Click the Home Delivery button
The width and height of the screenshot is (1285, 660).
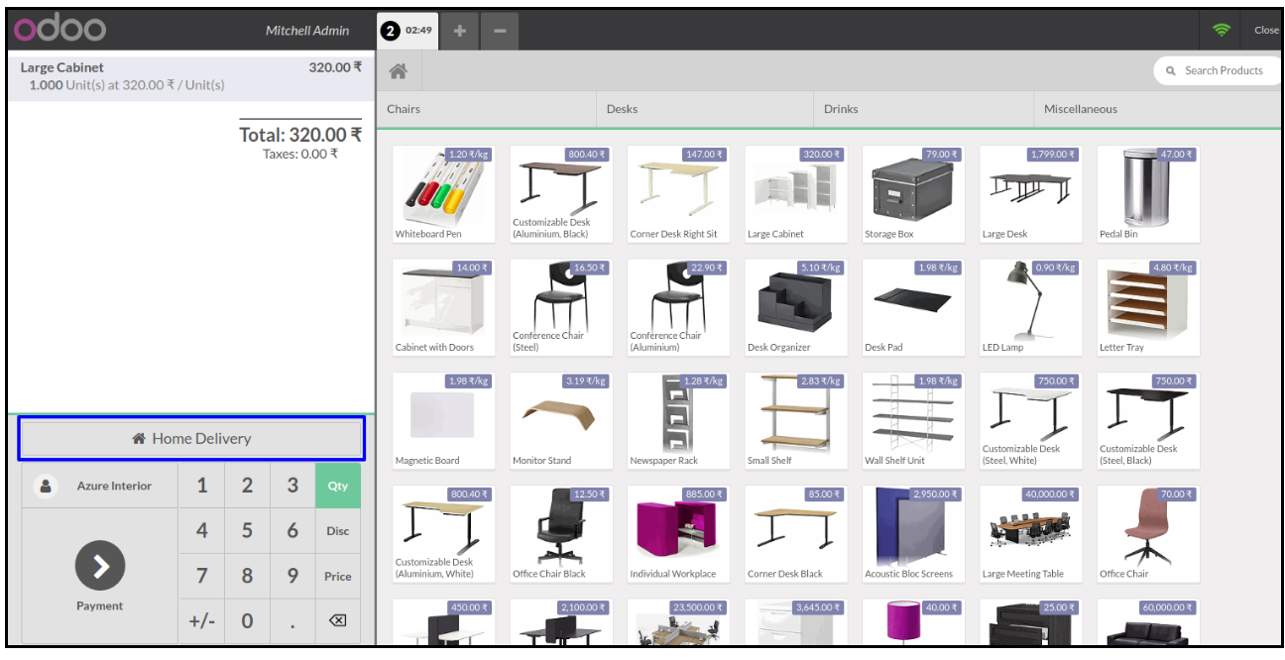click(x=192, y=438)
